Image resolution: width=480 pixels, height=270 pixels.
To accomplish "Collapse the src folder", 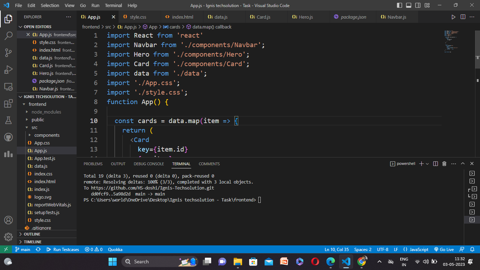I will [x=34, y=127].
